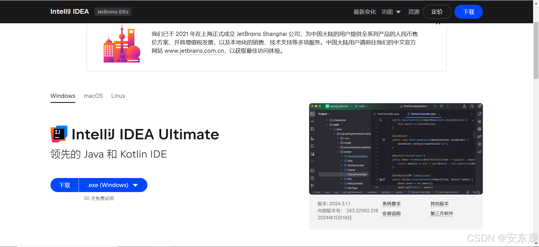
Task: Click the add-user collaboration icon in IDE toolbar
Action: point(464,106)
